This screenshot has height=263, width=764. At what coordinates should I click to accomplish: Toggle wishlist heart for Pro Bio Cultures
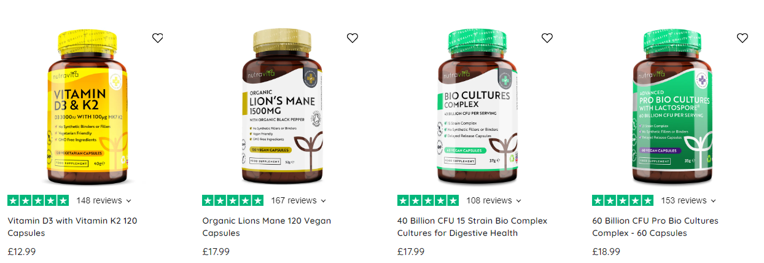tap(743, 38)
